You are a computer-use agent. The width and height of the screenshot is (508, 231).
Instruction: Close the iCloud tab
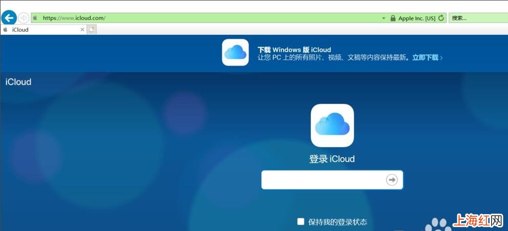[82, 30]
